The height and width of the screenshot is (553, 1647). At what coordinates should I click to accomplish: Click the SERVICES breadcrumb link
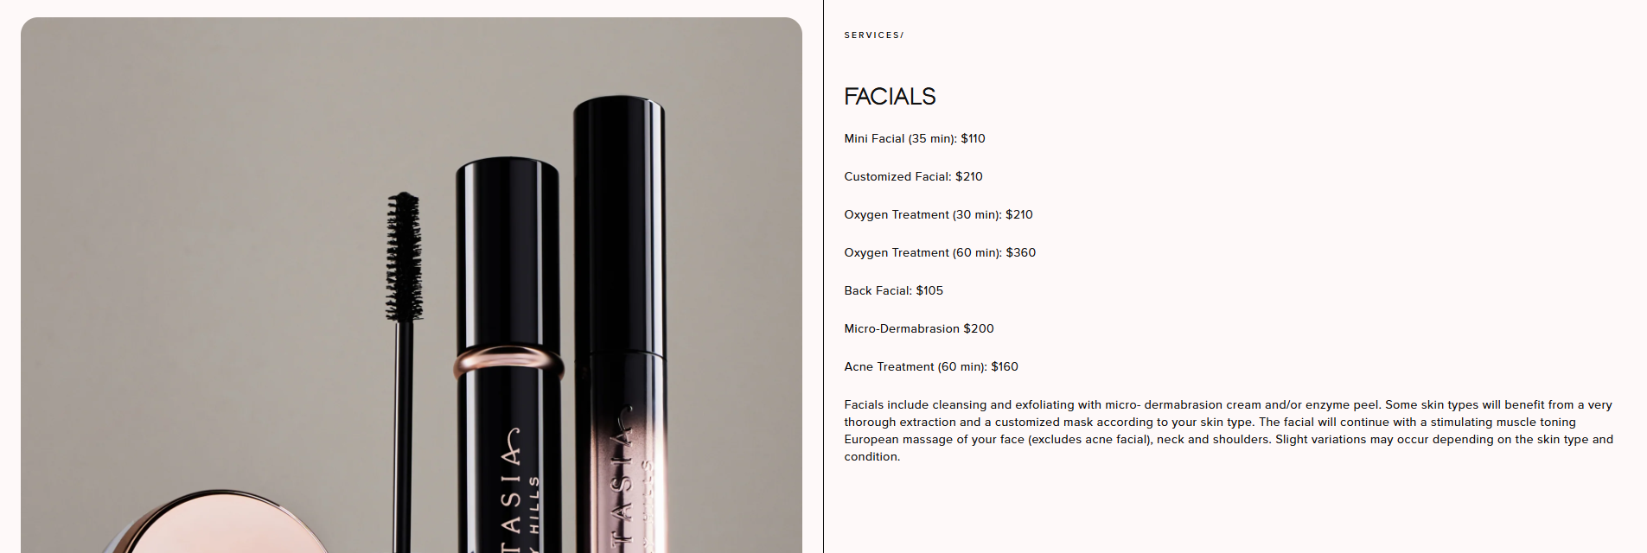click(871, 35)
